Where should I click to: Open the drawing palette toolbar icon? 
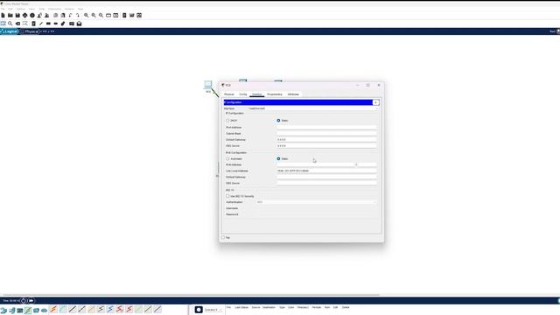click(x=108, y=16)
